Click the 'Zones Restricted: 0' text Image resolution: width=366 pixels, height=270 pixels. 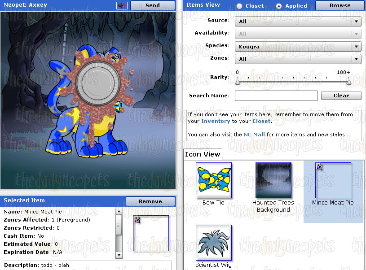pyautogui.click(x=31, y=228)
